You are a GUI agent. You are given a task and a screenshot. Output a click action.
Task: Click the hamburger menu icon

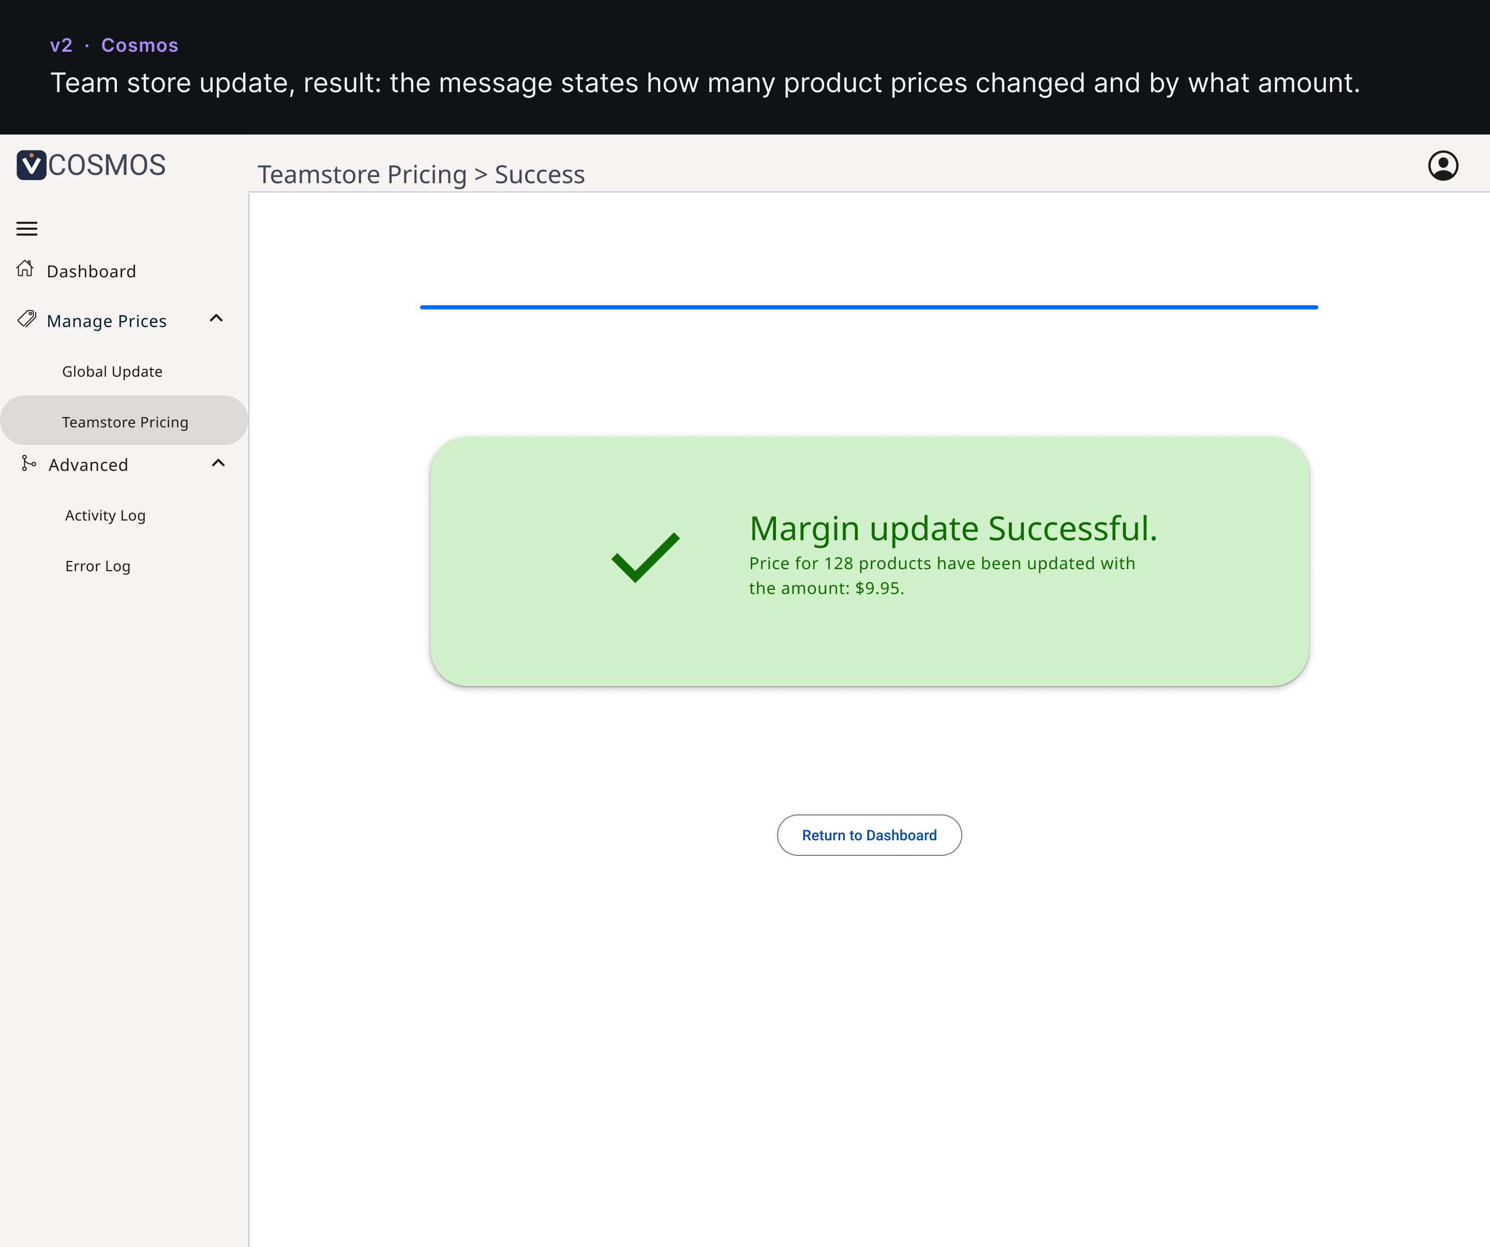point(27,229)
